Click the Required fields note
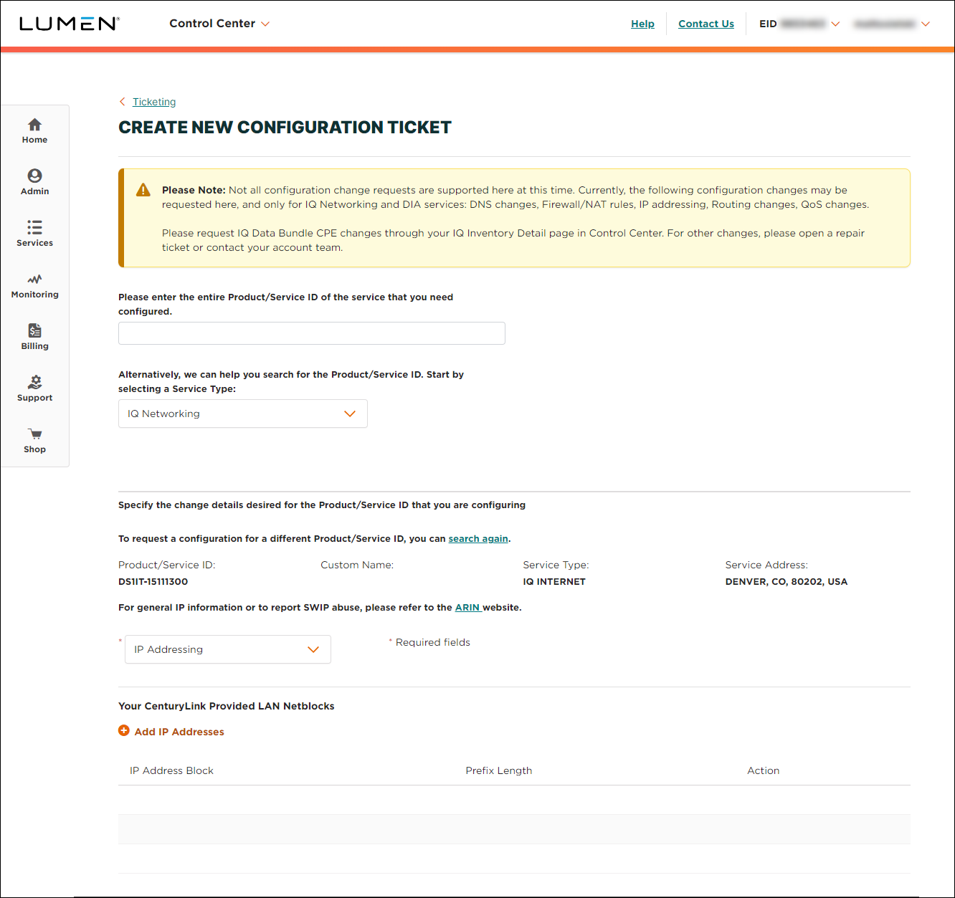This screenshot has height=898, width=955. tap(433, 642)
